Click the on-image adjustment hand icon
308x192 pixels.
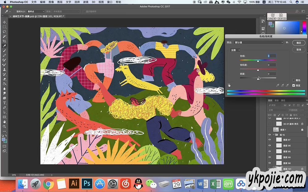click(x=229, y=85)
